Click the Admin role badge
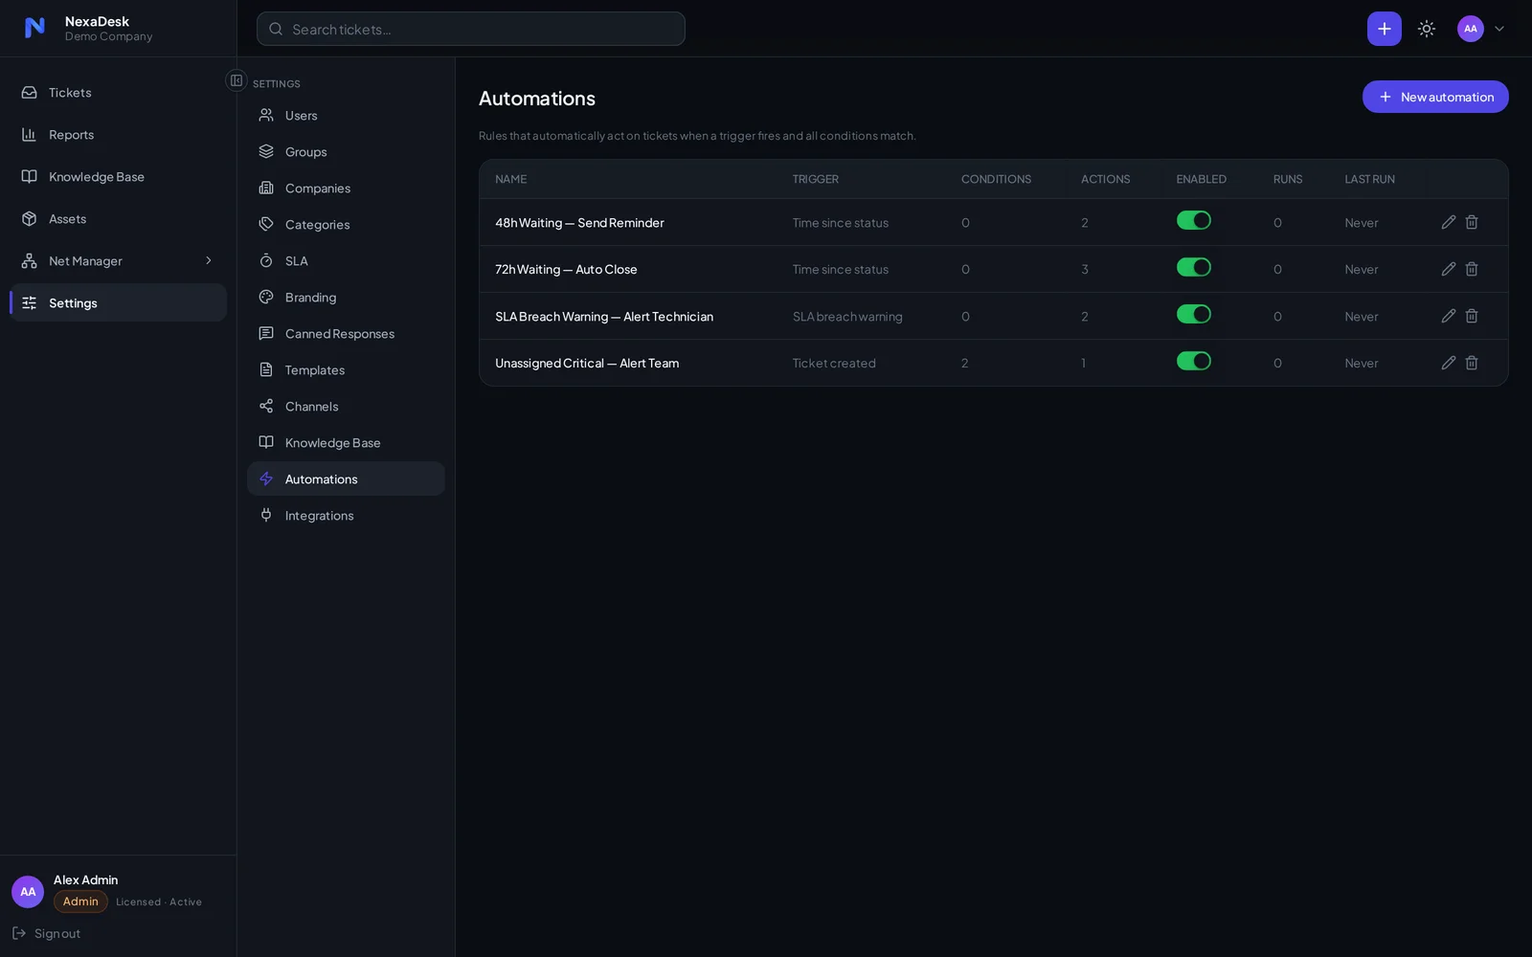 coord(80,901)
